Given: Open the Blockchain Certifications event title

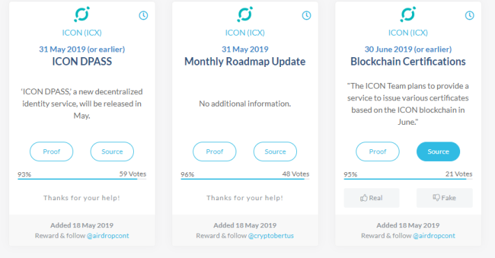Looking at the screenshot, I should 408,61.
